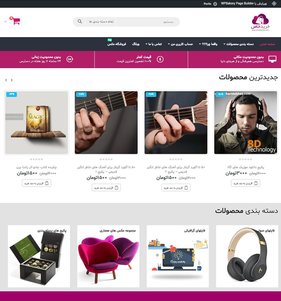Image resolution: width=281 pixels, height=301 pixels.
Task: Open the 'وبلاگ' menu item
Action: click(136, 44)
